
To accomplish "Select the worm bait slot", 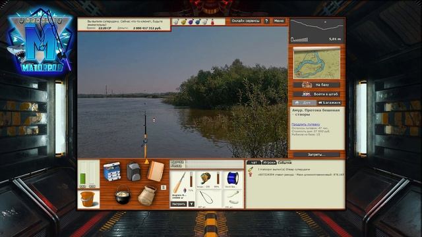I will [x=233, y=198].
